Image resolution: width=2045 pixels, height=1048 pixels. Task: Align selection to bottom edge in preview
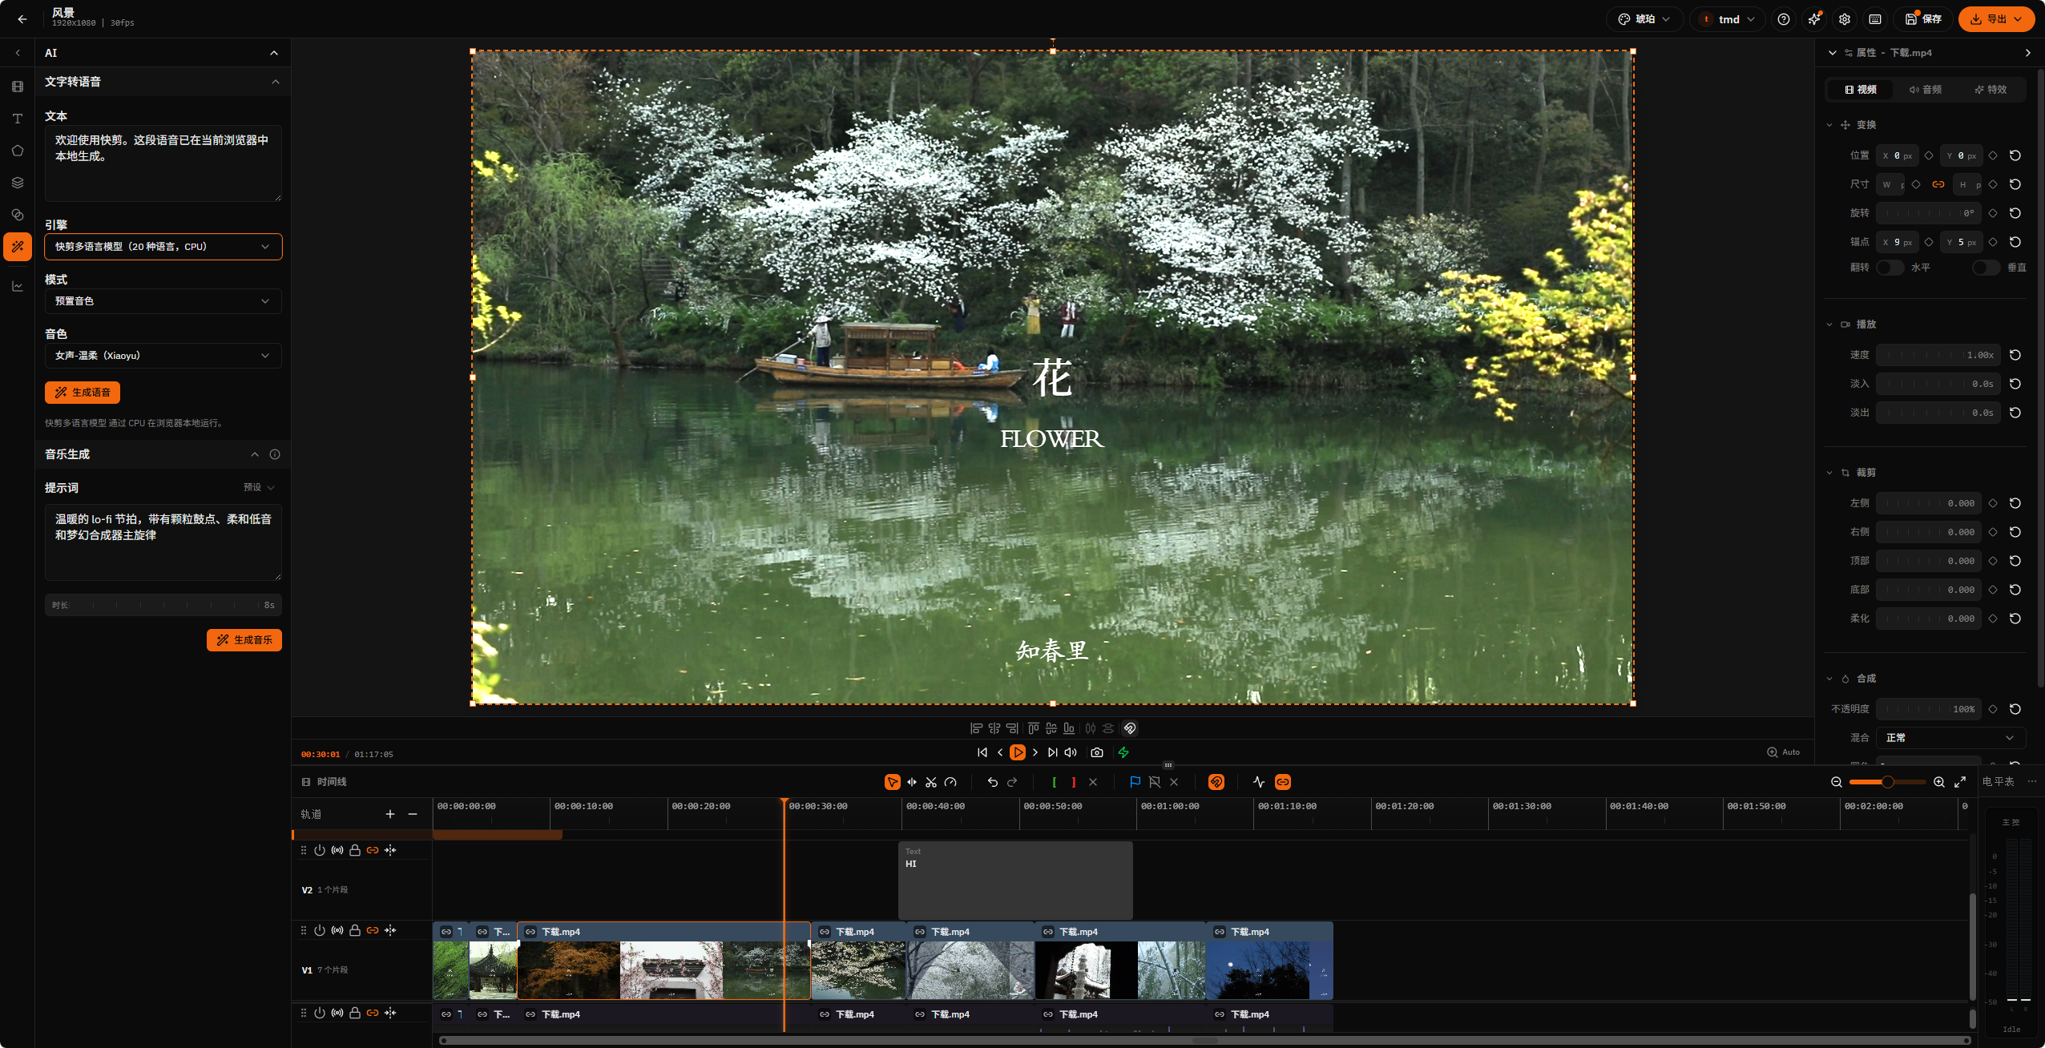1069,728
